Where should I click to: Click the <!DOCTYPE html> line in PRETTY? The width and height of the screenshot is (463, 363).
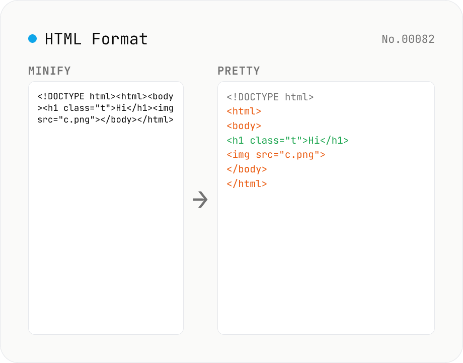tap(270, 97)
